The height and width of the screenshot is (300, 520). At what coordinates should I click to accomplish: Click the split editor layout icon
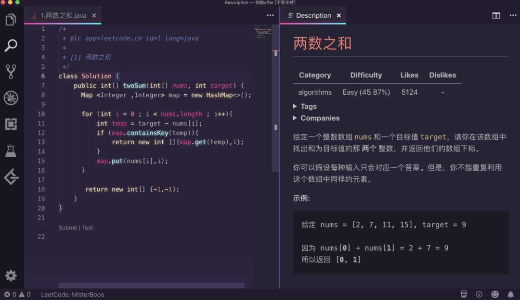pyautogui.click(x=496, y=15)
